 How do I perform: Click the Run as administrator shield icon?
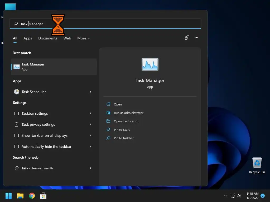tap(108, 113)
